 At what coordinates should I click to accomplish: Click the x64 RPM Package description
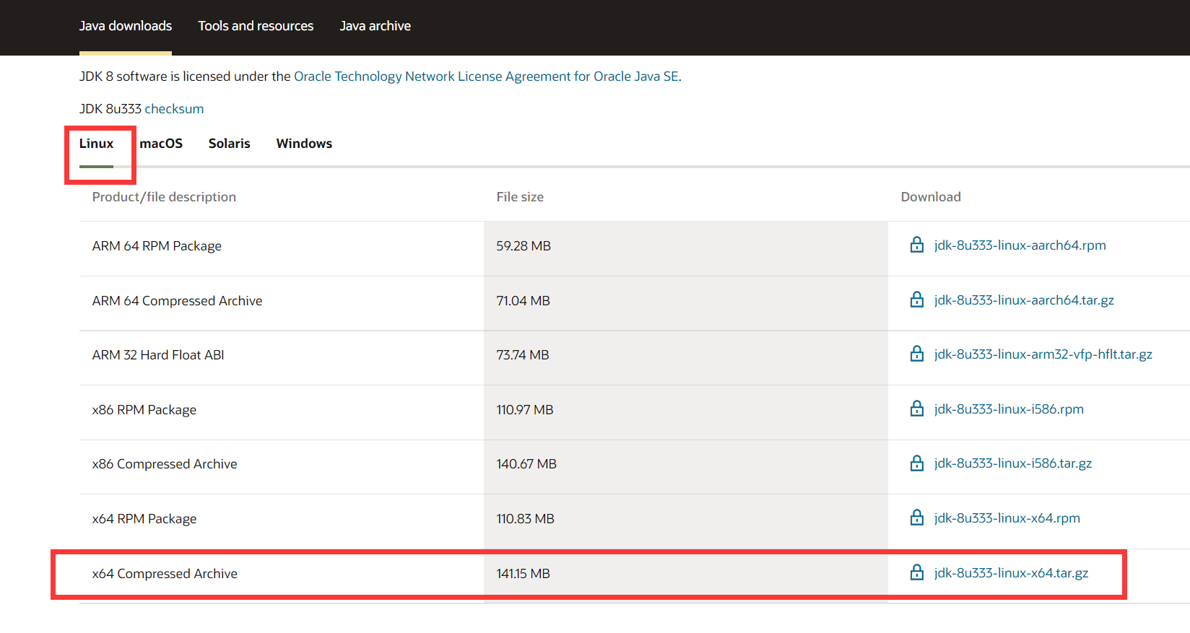[x=144, y=519]
